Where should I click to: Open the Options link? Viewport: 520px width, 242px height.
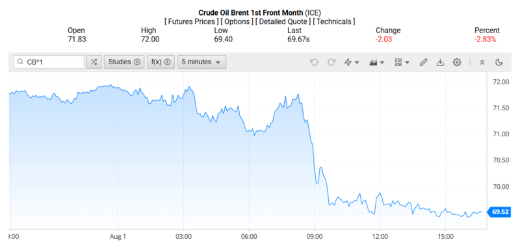[x=237, y=21]
